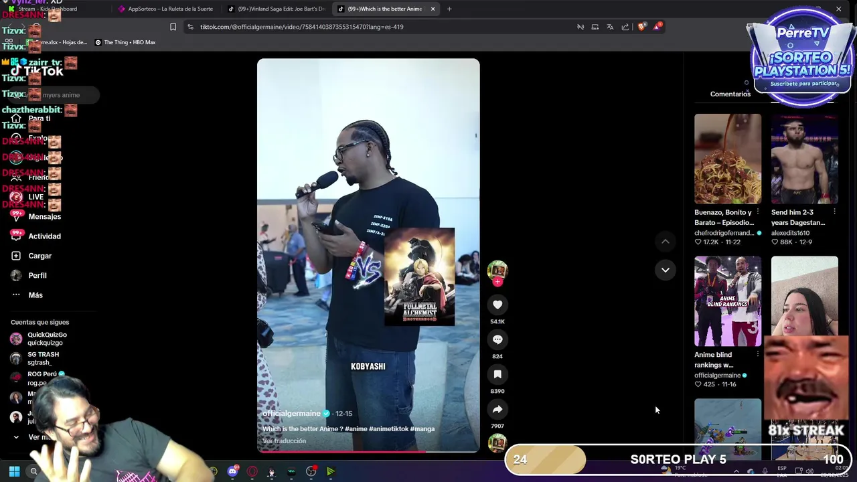Save video with the bookmark icon
The width and height of the screenshot is (857, 482).
[497, 374]
